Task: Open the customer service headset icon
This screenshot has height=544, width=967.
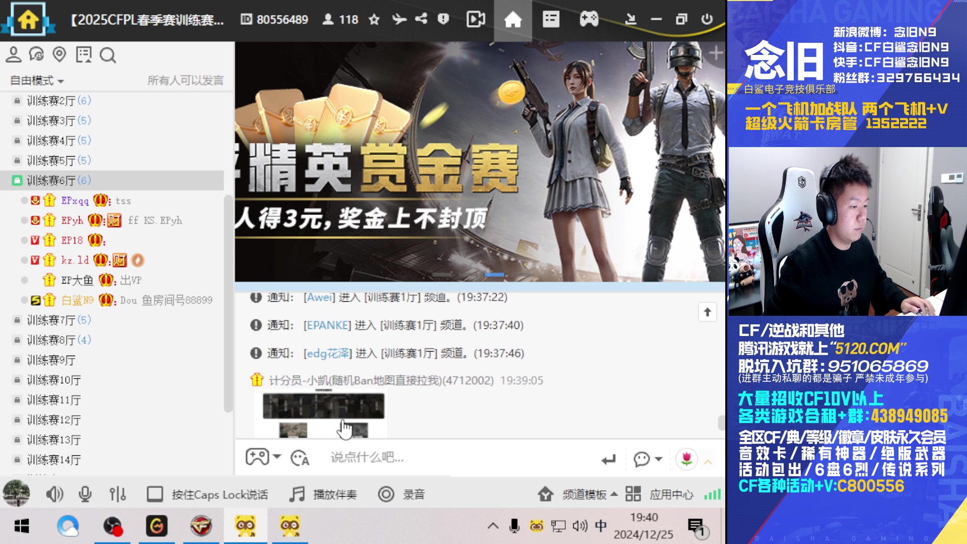Action: 36,54
